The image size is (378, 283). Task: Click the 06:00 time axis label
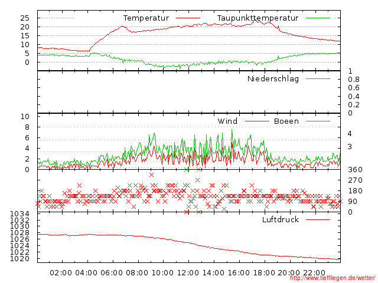click(112, 273)
